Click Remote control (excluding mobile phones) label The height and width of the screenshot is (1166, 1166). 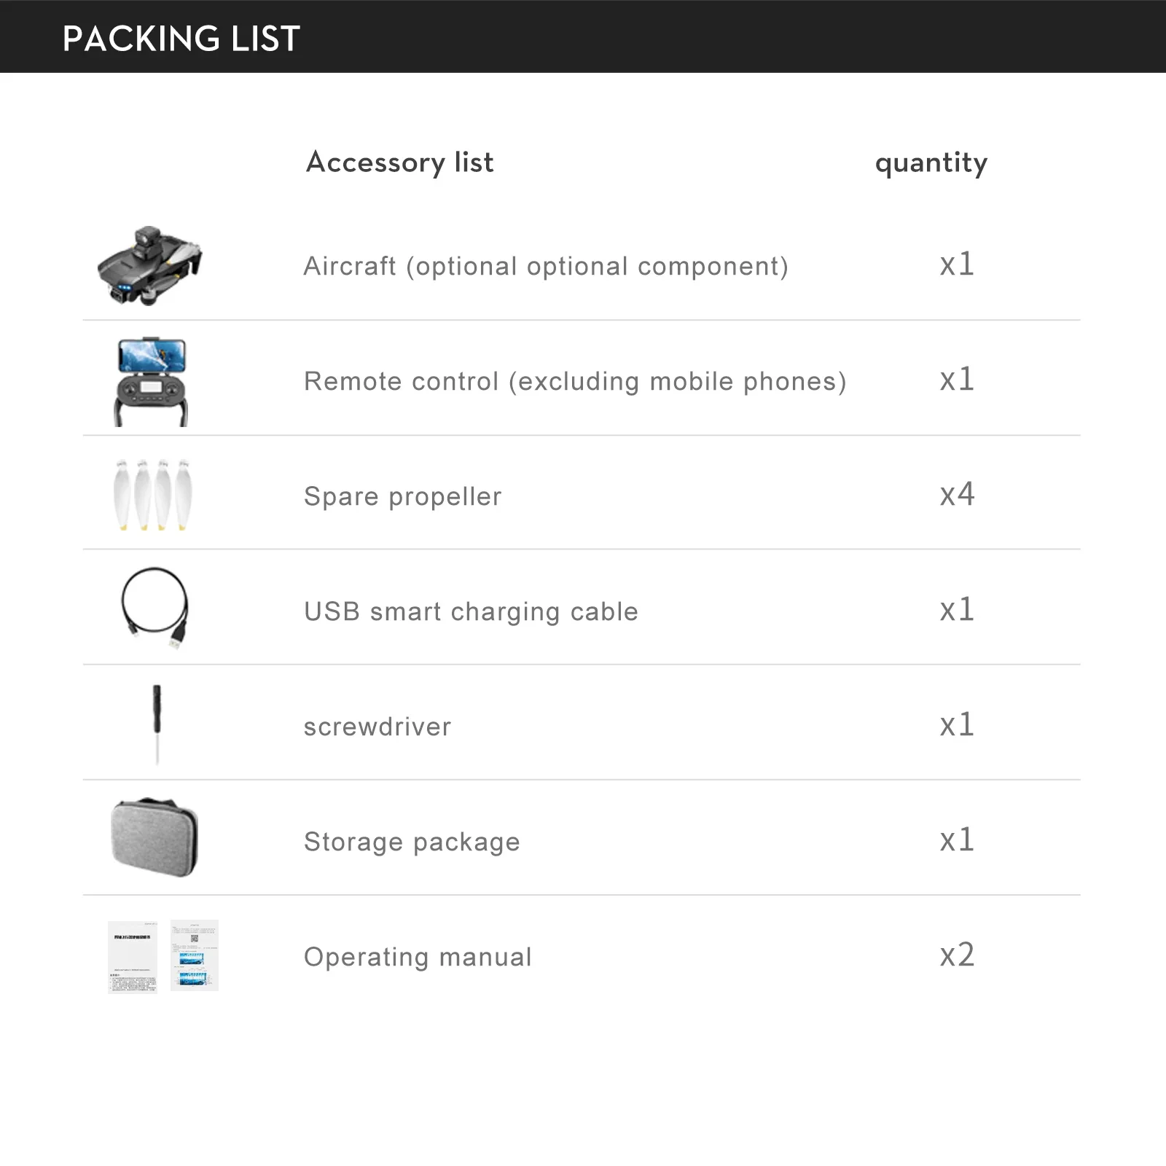575,382
